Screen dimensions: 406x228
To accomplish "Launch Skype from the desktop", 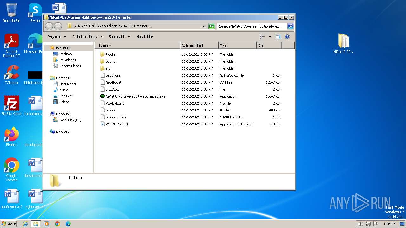I will tap(35, 13).
